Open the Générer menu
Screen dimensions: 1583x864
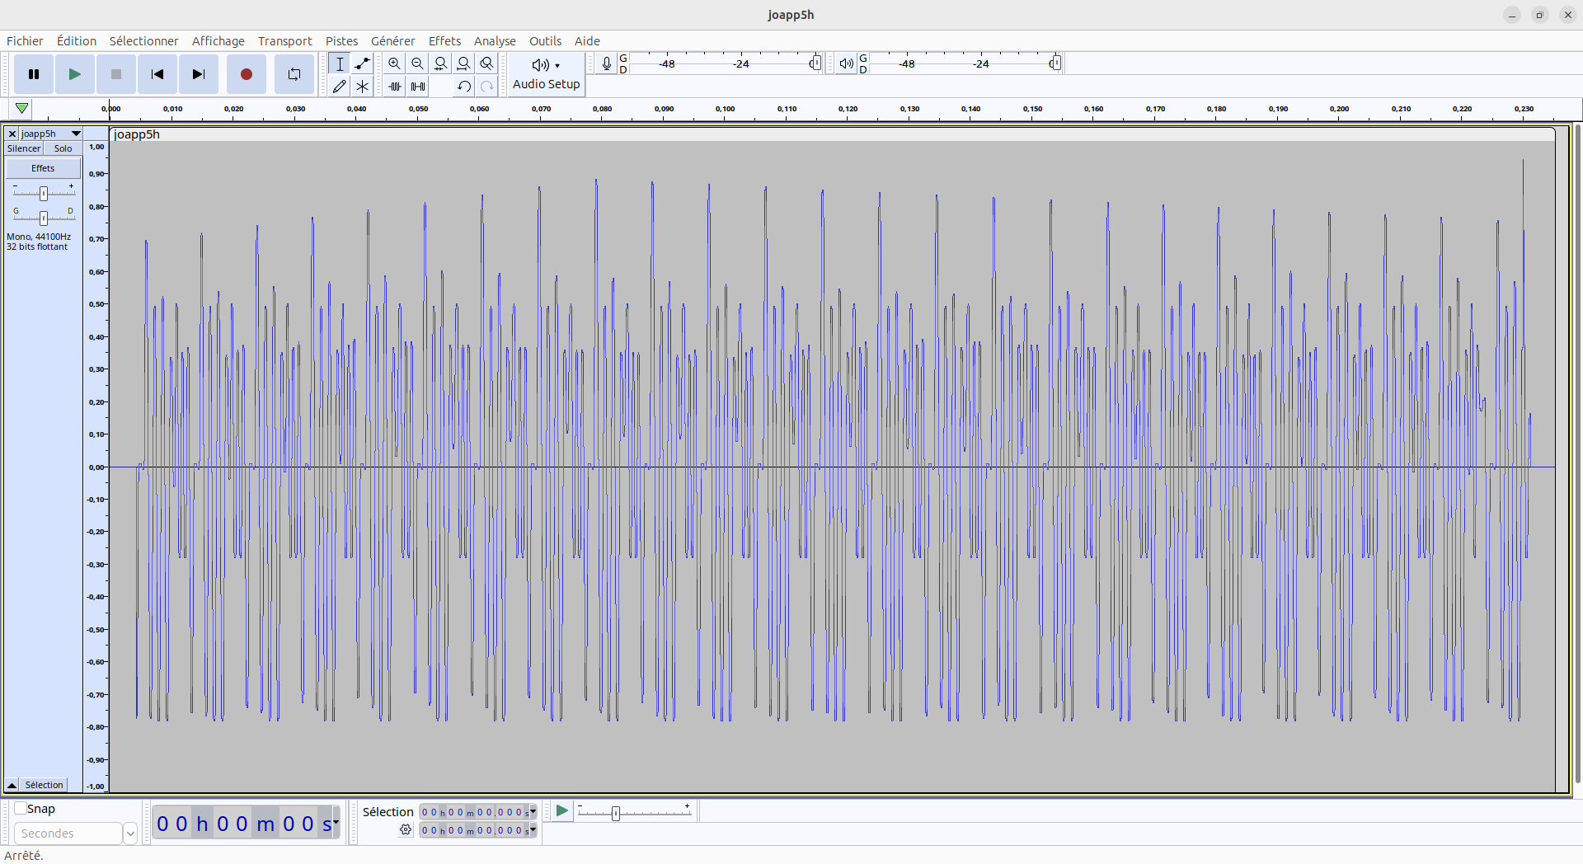click(x=392, y=41)
